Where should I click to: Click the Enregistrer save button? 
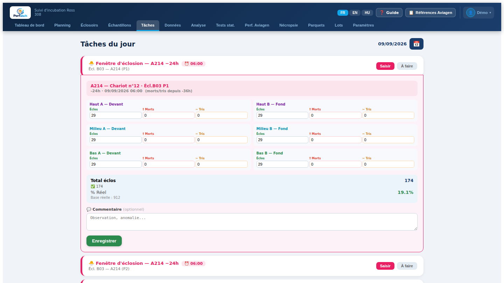coord(104,241)
